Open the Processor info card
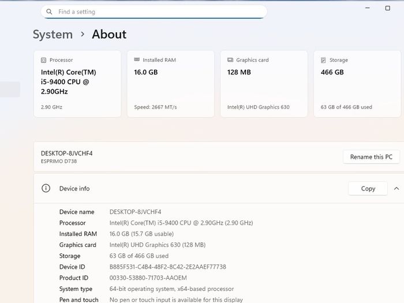The image size is (404, 303). click(x=77, y=84)
